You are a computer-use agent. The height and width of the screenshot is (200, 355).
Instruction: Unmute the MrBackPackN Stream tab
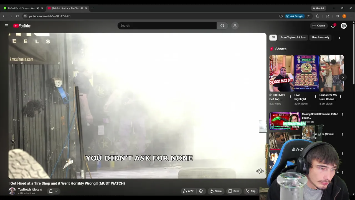pyautogui.click(x=38, y=8)
